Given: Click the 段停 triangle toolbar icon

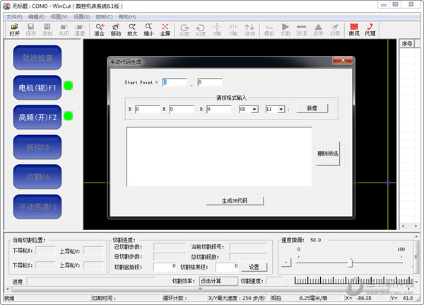Looking at the screenshot, I should click(318, 30).
